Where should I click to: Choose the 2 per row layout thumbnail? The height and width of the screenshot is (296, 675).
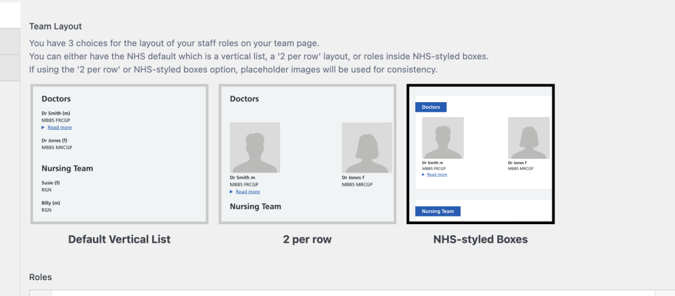[x=307, y=154]
